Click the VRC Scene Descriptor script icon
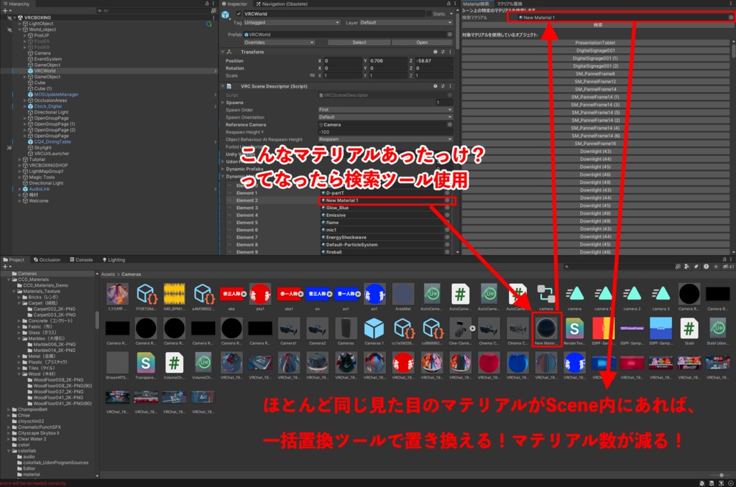Screen dimensions: 736x487 230,86
